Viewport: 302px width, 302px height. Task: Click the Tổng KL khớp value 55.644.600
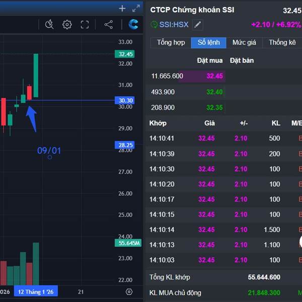pyautogui.click(x=264, y=277)
